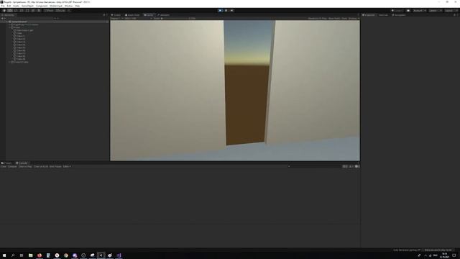Click the Console search field

point(314,166)
